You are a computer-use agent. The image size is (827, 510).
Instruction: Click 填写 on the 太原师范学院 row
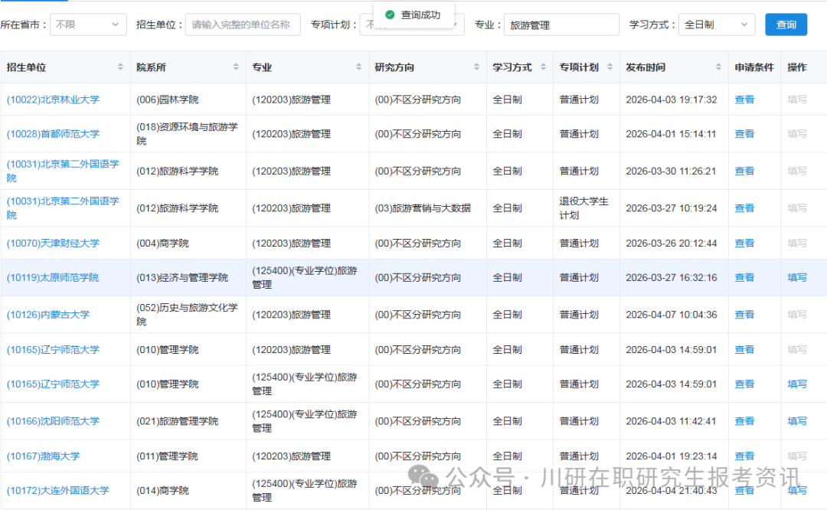[x=796, y=277]
